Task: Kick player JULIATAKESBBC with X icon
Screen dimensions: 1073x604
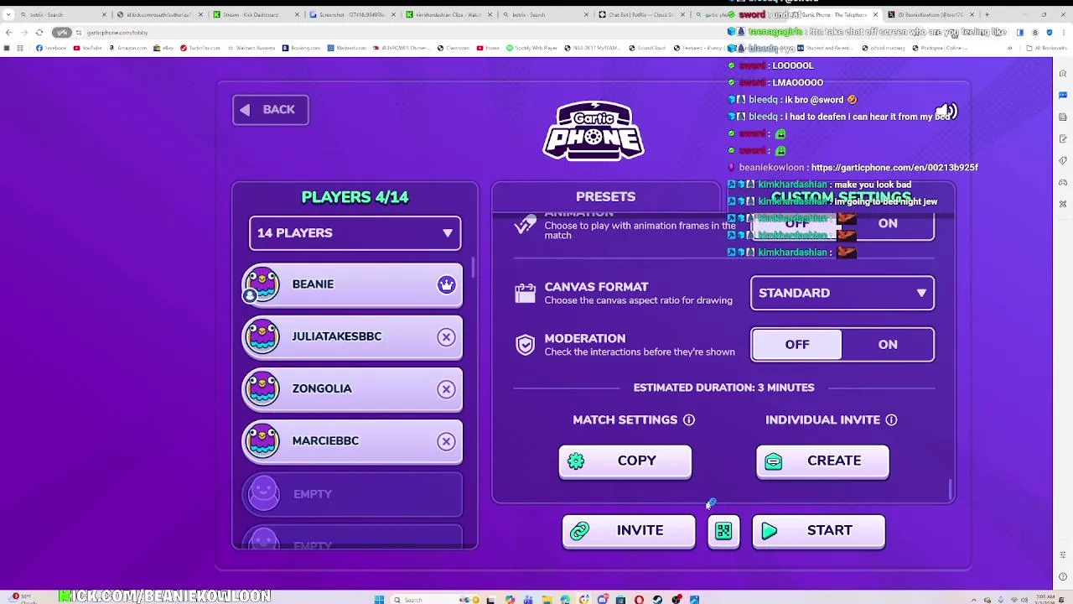Action: pyautogui.click(x=446, y=337)
